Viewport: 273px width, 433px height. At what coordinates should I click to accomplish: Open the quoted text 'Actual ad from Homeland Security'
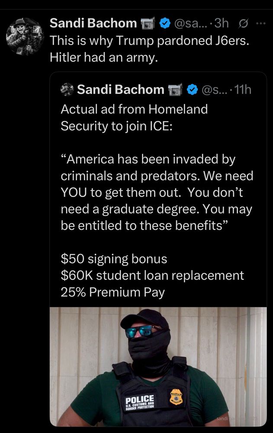(x=134, y=117)
